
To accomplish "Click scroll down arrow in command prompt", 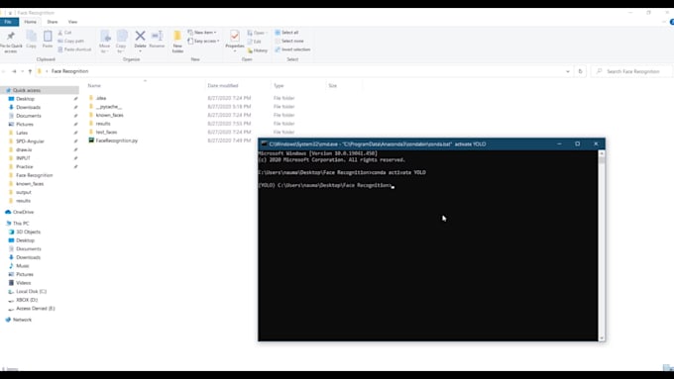I will pos(602,338).
